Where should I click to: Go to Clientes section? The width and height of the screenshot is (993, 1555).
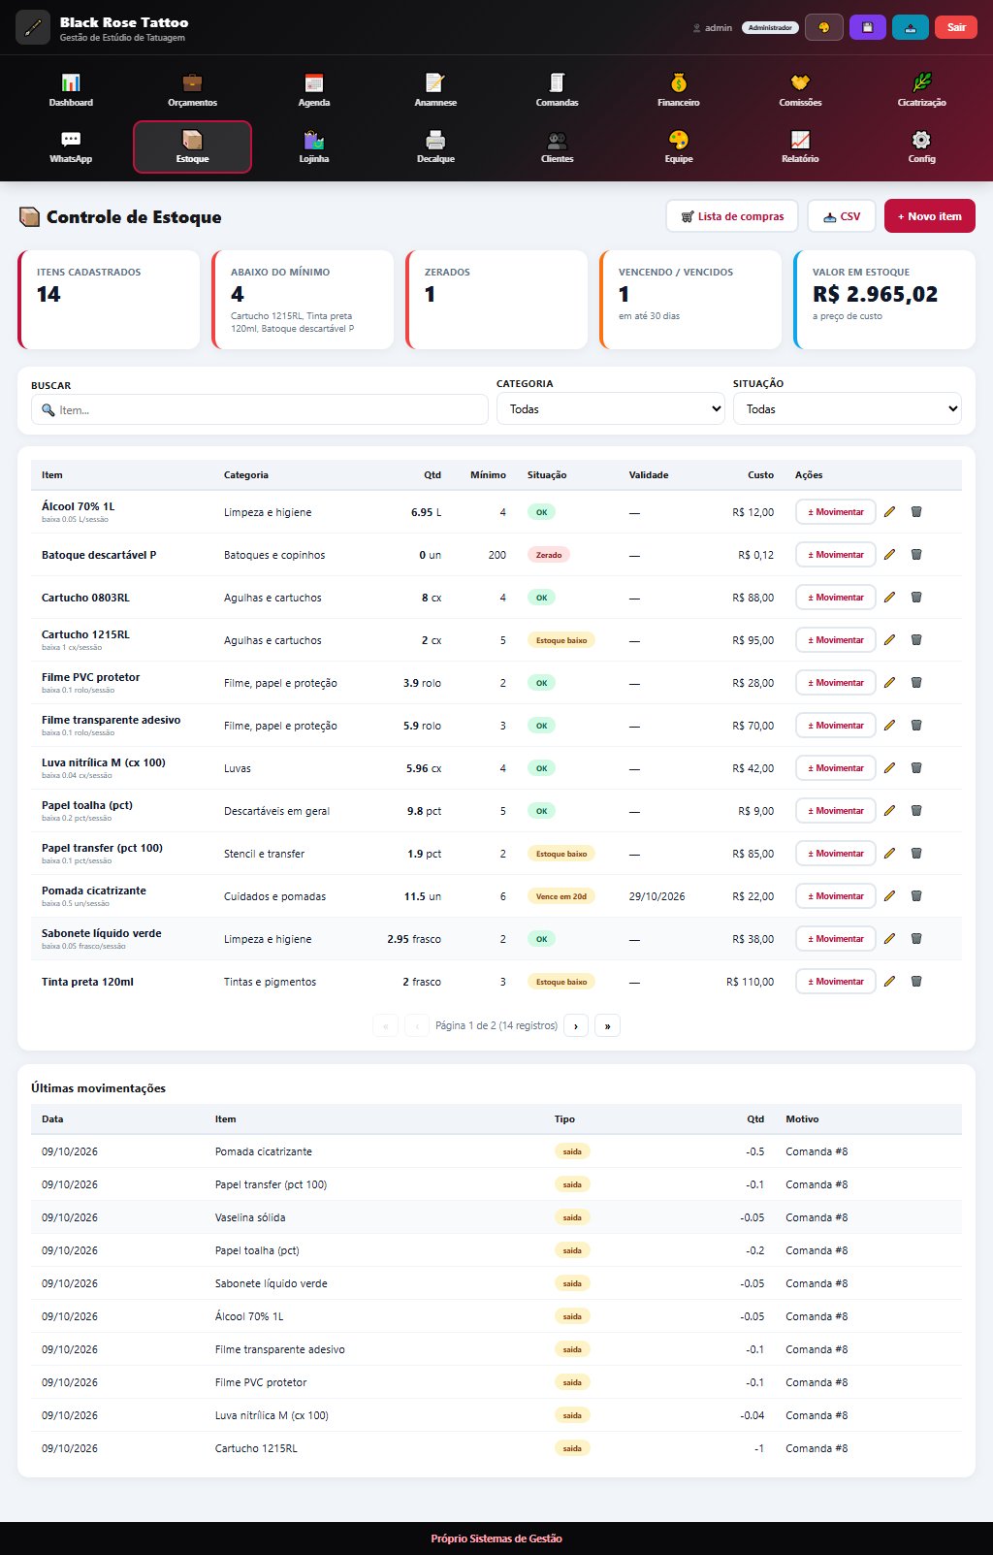point(558,146)
